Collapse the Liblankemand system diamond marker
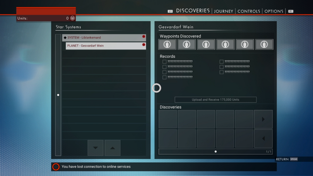The image size is (313, 176). pos(65,38)
